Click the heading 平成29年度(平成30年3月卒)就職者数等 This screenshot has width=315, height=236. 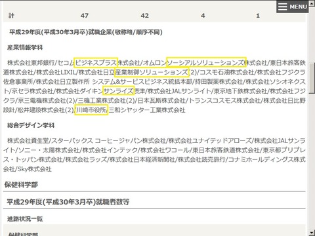68,202
